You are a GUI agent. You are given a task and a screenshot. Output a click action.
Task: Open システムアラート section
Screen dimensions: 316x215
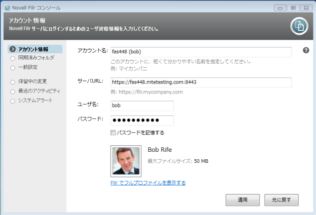(x=31, y=101)
